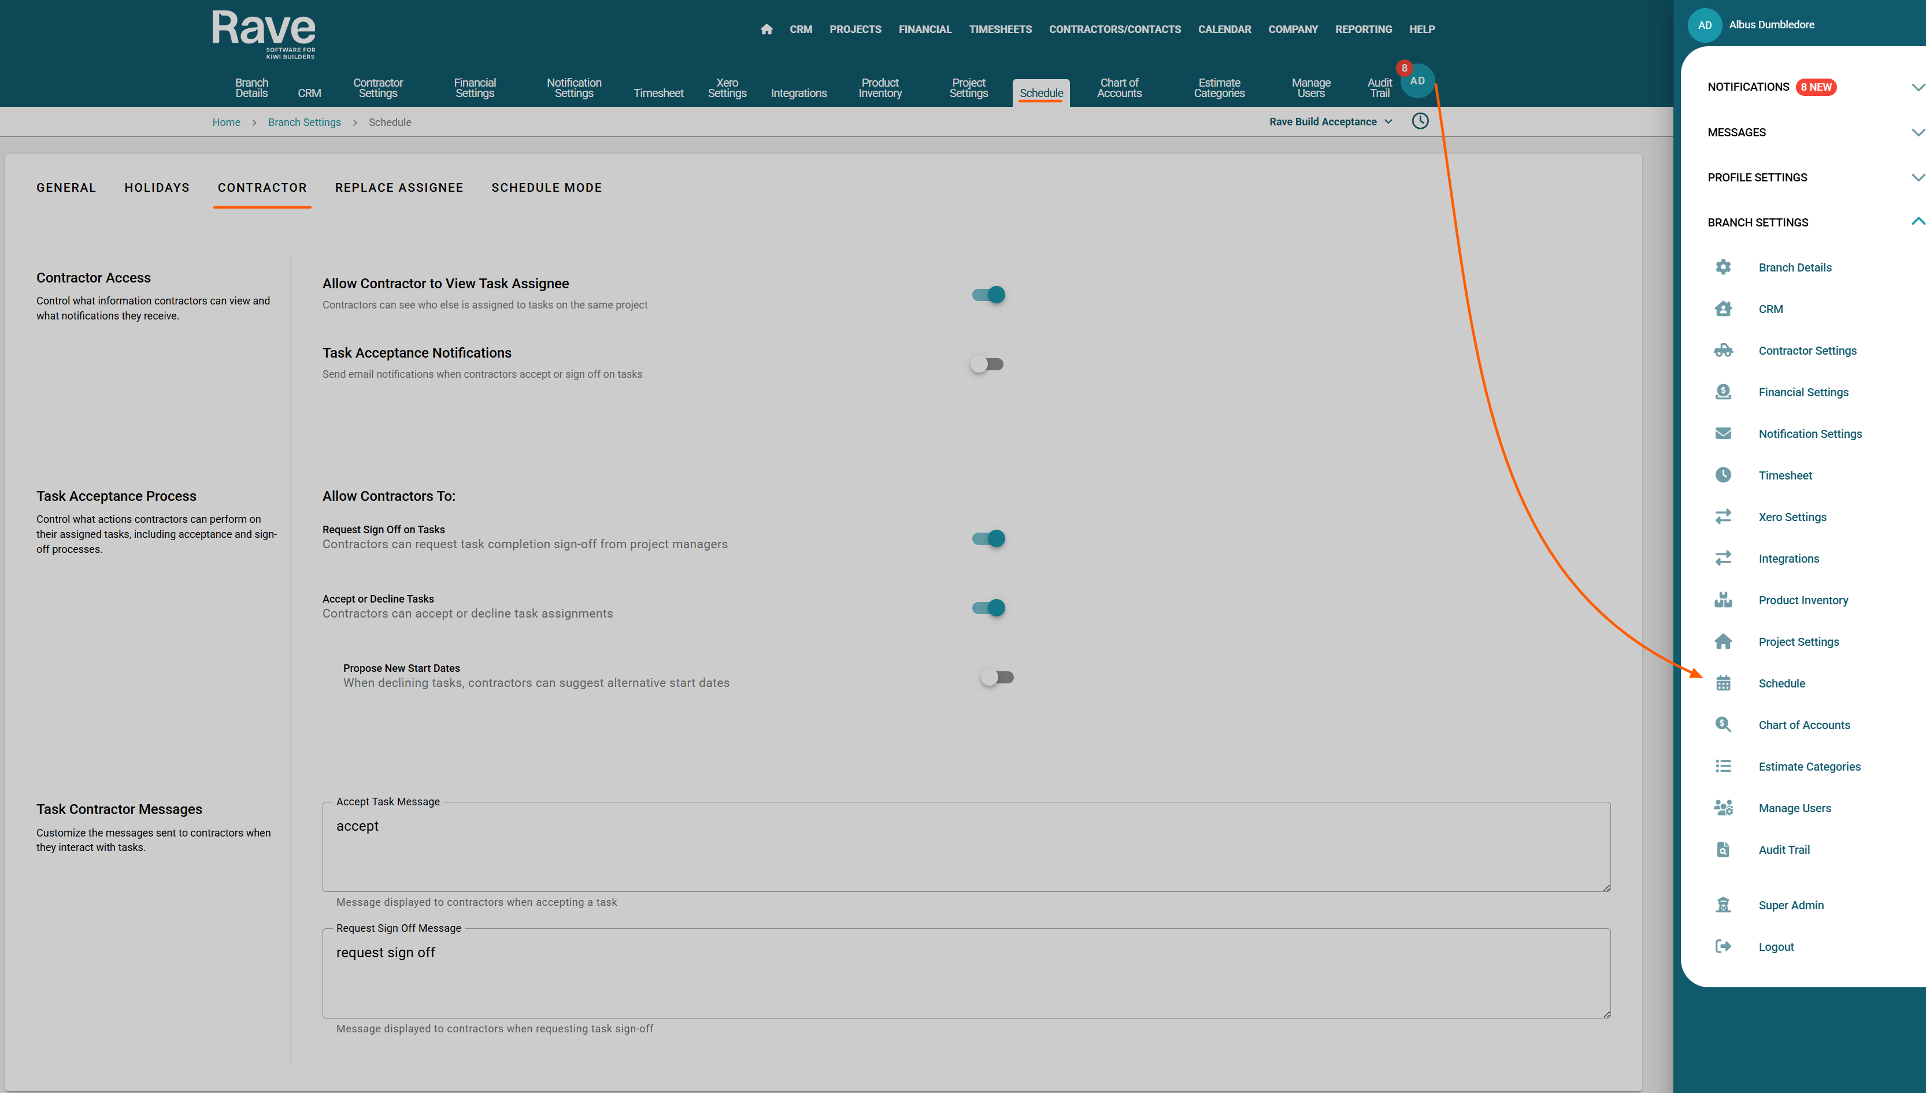Click the Branch Details gear icon
The width and height of the screenshot is (1926, 1093).
(x=1723, y=267)
